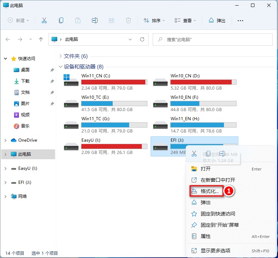
Task: Click Show more options (显示更多选项)
Action: pyautogui.click(x=215, y=251)
